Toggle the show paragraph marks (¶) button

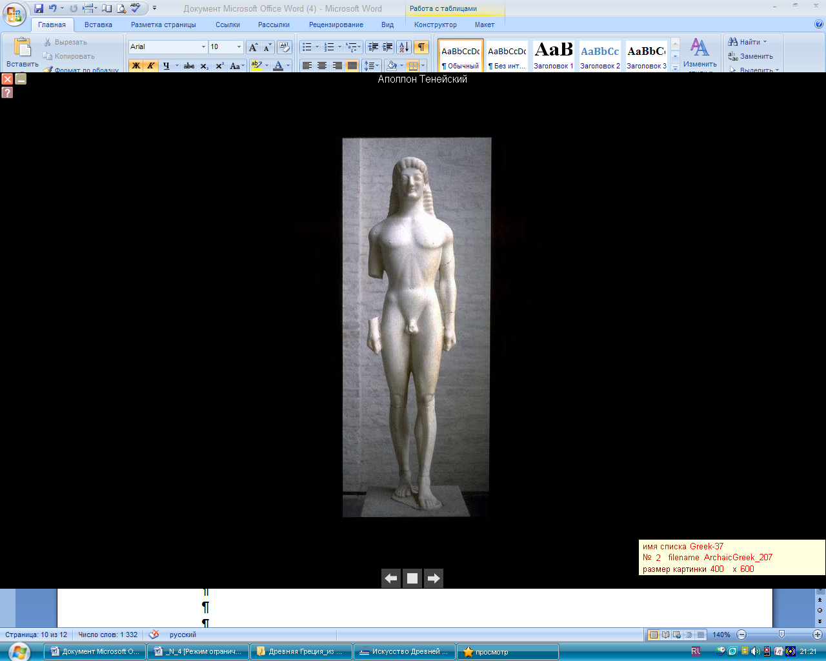click(x=421, y=47)
